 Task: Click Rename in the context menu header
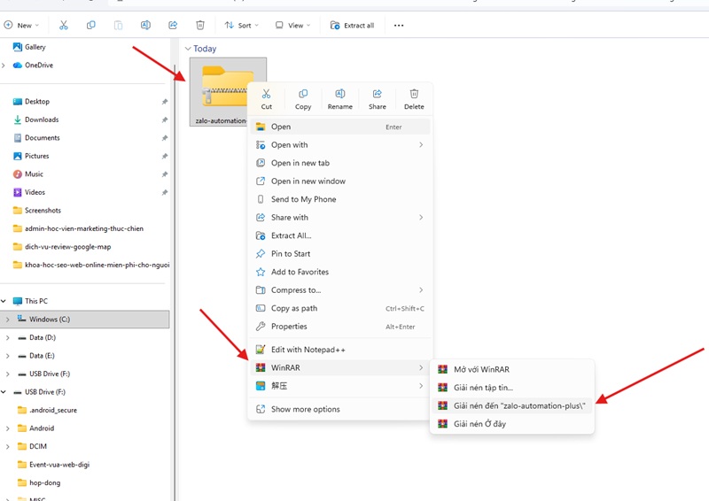340,99
